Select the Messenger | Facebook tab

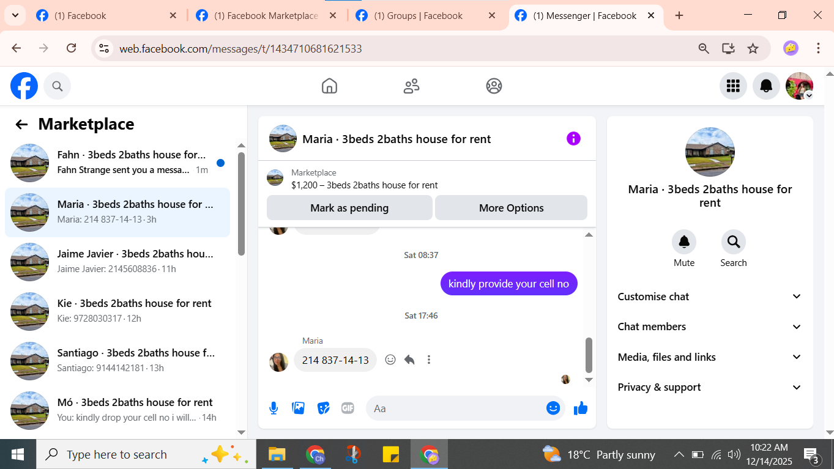point(586,16)
